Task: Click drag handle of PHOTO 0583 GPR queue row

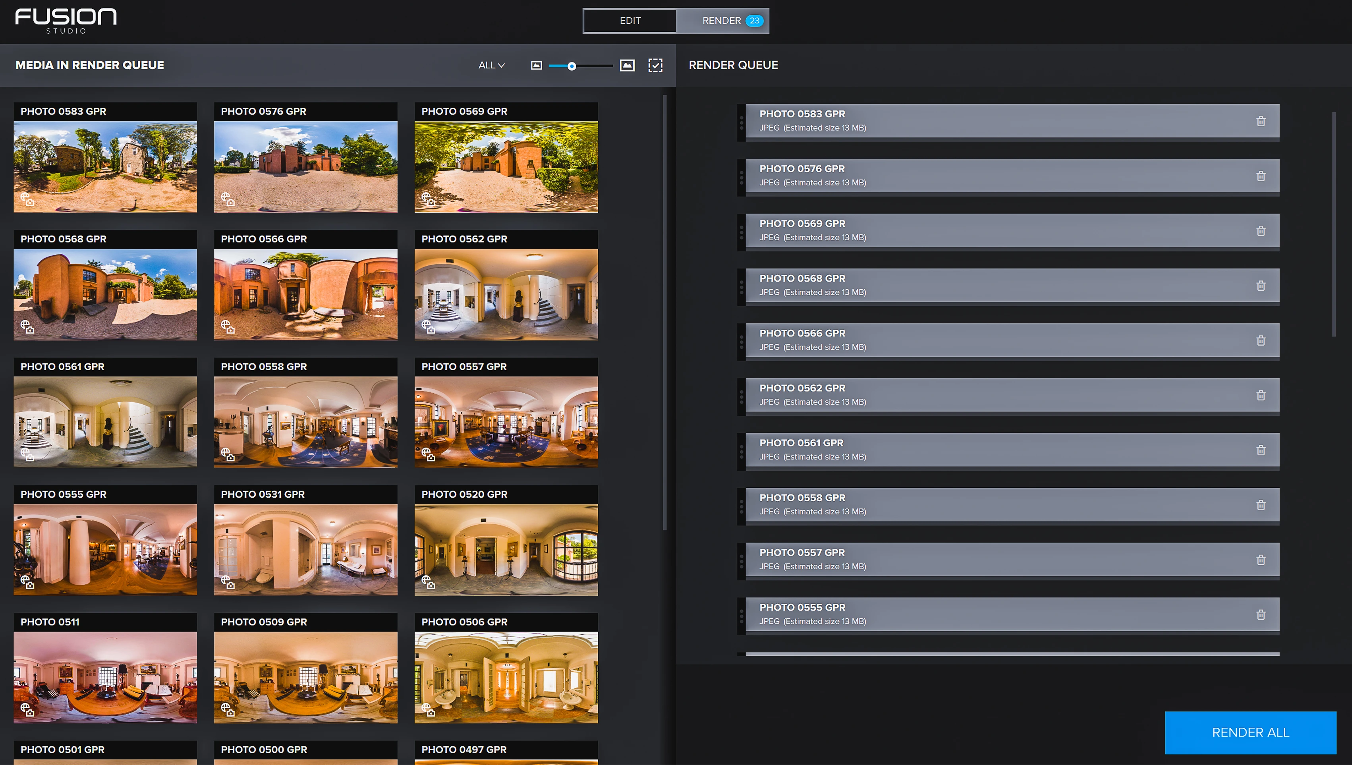Action: pyautogui.click(x=741, y=123)
